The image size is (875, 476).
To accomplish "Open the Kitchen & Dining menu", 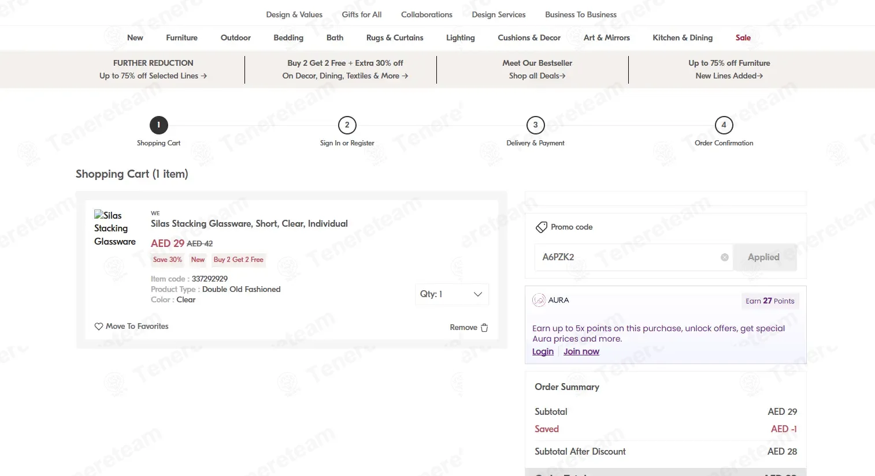I will coord(683,38).
